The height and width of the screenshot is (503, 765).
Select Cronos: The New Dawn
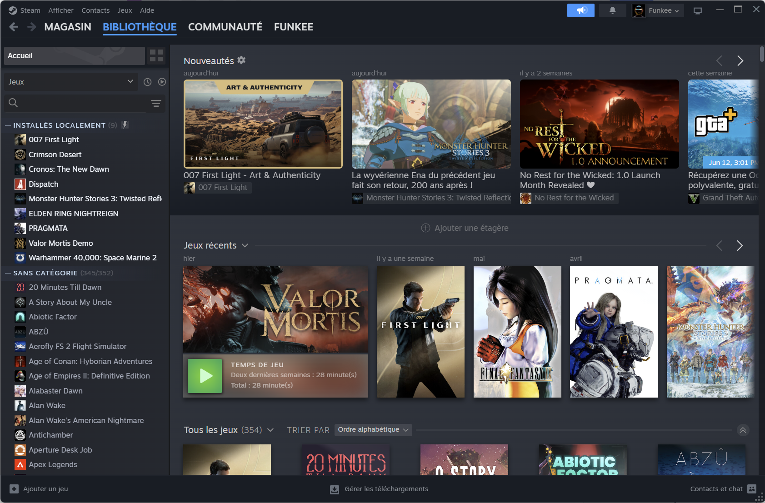(x=69, y=169)
